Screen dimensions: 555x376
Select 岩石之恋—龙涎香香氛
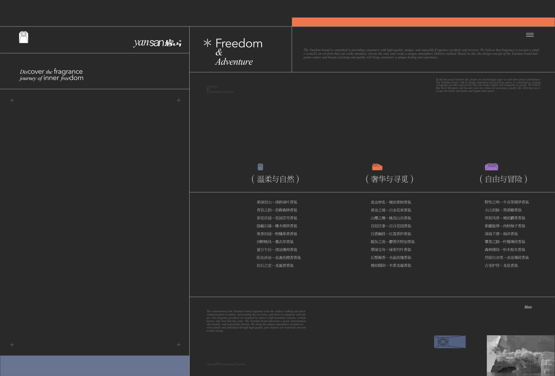[x=275, y=265]
